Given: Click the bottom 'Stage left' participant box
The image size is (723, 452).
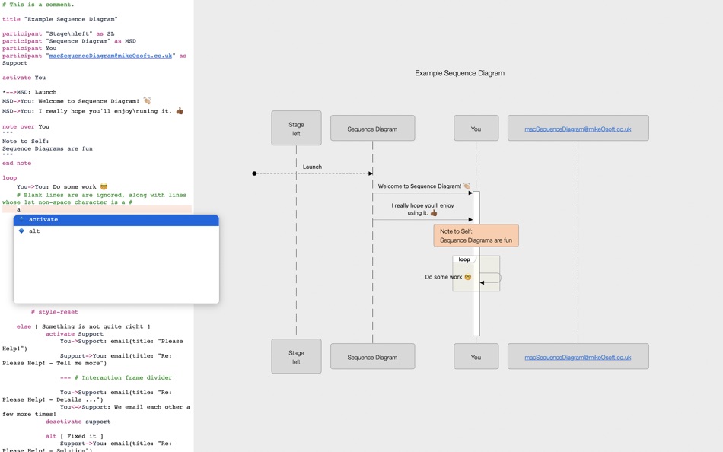Looking at the screenshot, I should [x=296, y=357].
